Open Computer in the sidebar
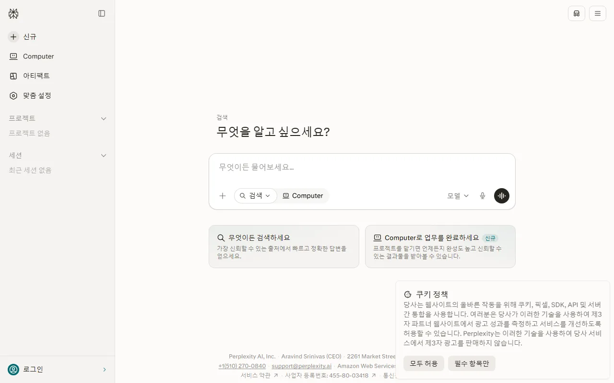 (x=58, y=56)
